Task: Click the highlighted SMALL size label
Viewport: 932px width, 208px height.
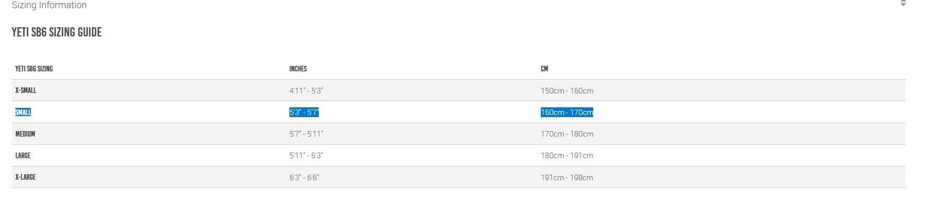Action: [23, 112]
